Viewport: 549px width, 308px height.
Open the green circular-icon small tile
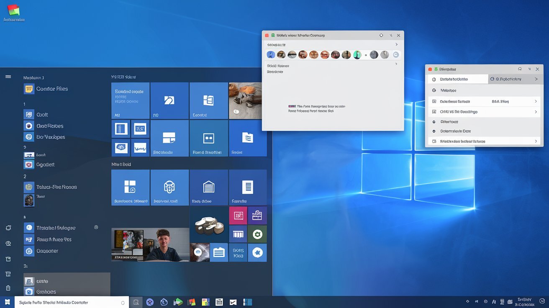pos(257,234)
